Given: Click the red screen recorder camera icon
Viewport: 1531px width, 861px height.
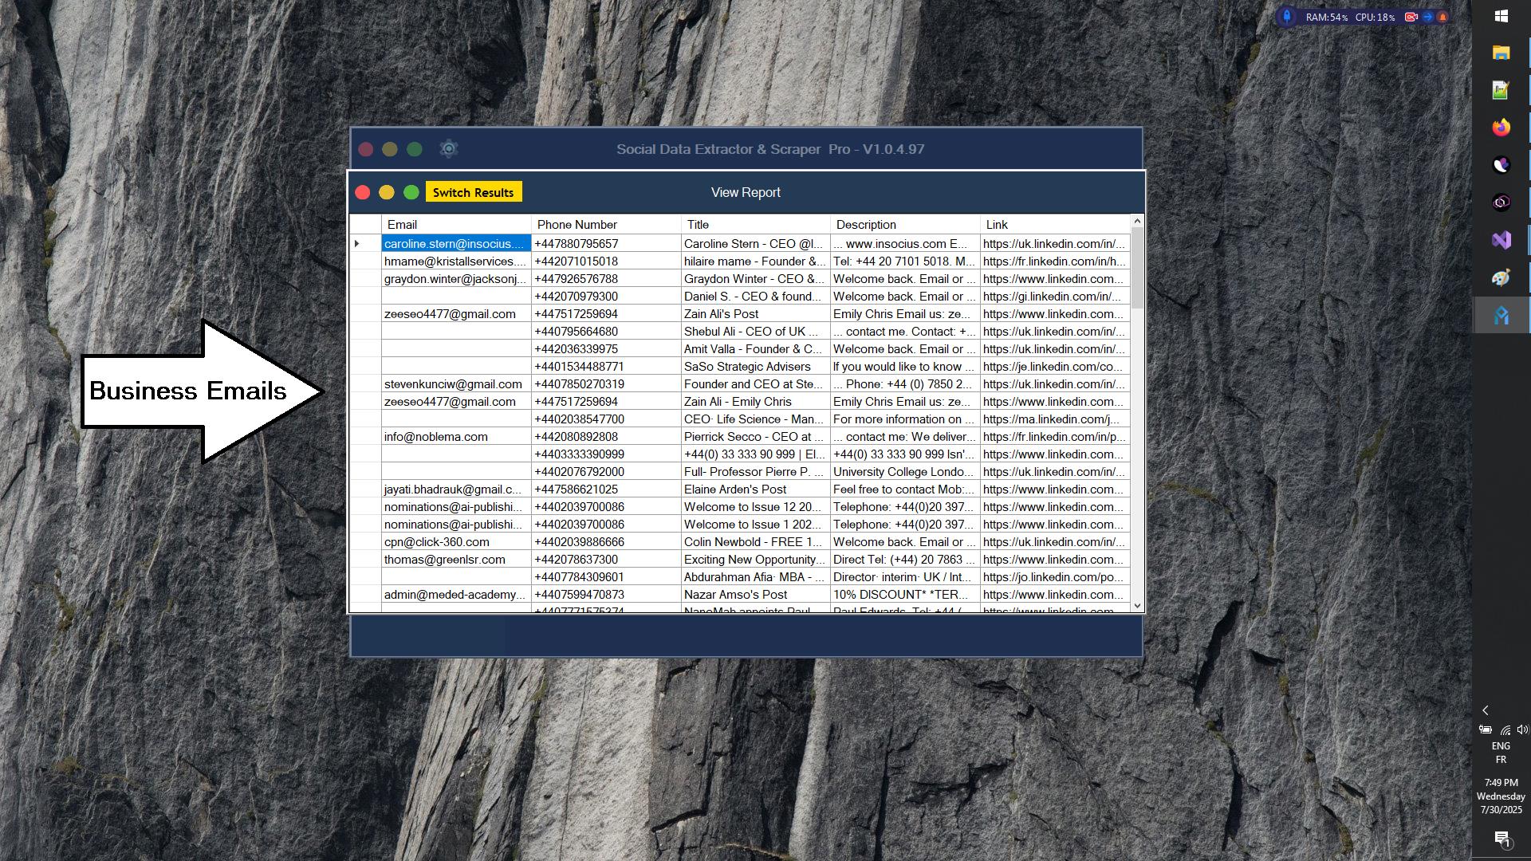Looking at the screenshot, I should (x=1411, y=17).
